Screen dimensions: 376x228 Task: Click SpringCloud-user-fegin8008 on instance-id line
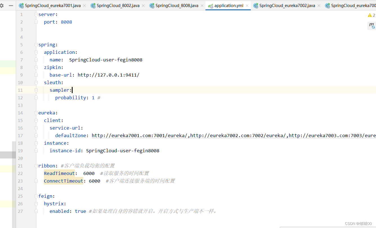(123, 151)
